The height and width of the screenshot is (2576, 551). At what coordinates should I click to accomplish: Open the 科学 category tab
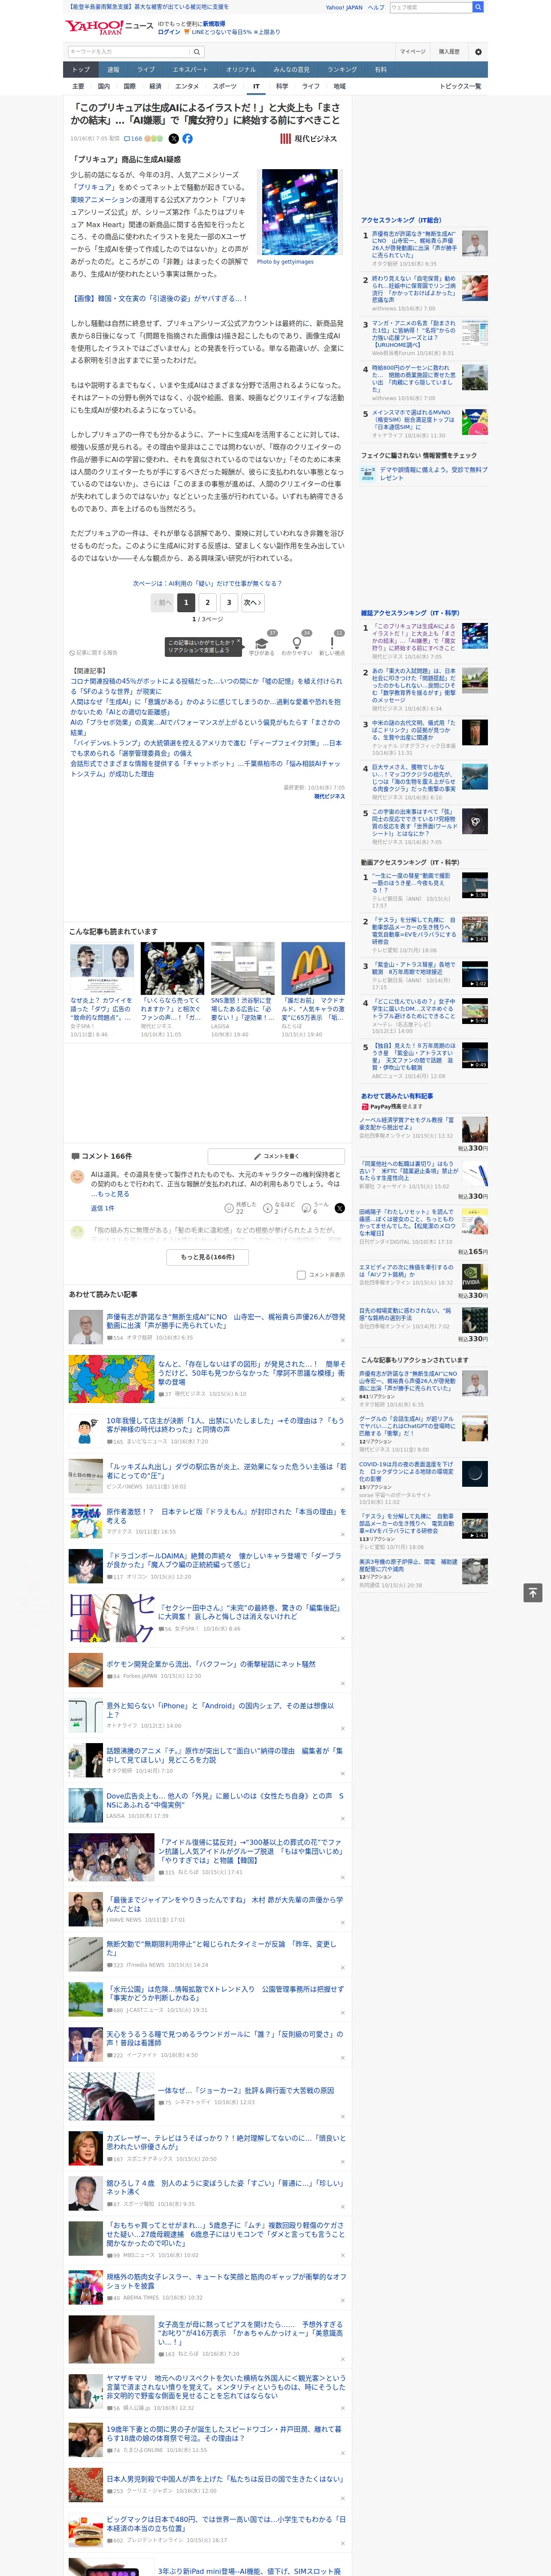[x=282, y=87]
